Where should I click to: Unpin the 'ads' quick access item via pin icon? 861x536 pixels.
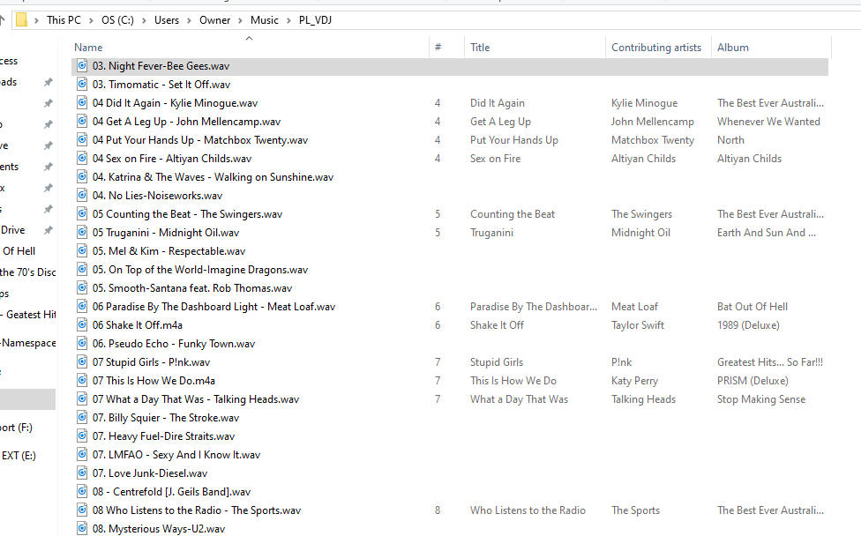pos(49,82)
